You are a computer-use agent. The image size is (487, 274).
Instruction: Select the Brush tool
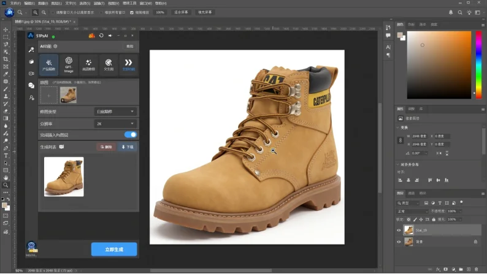point(6,89)
